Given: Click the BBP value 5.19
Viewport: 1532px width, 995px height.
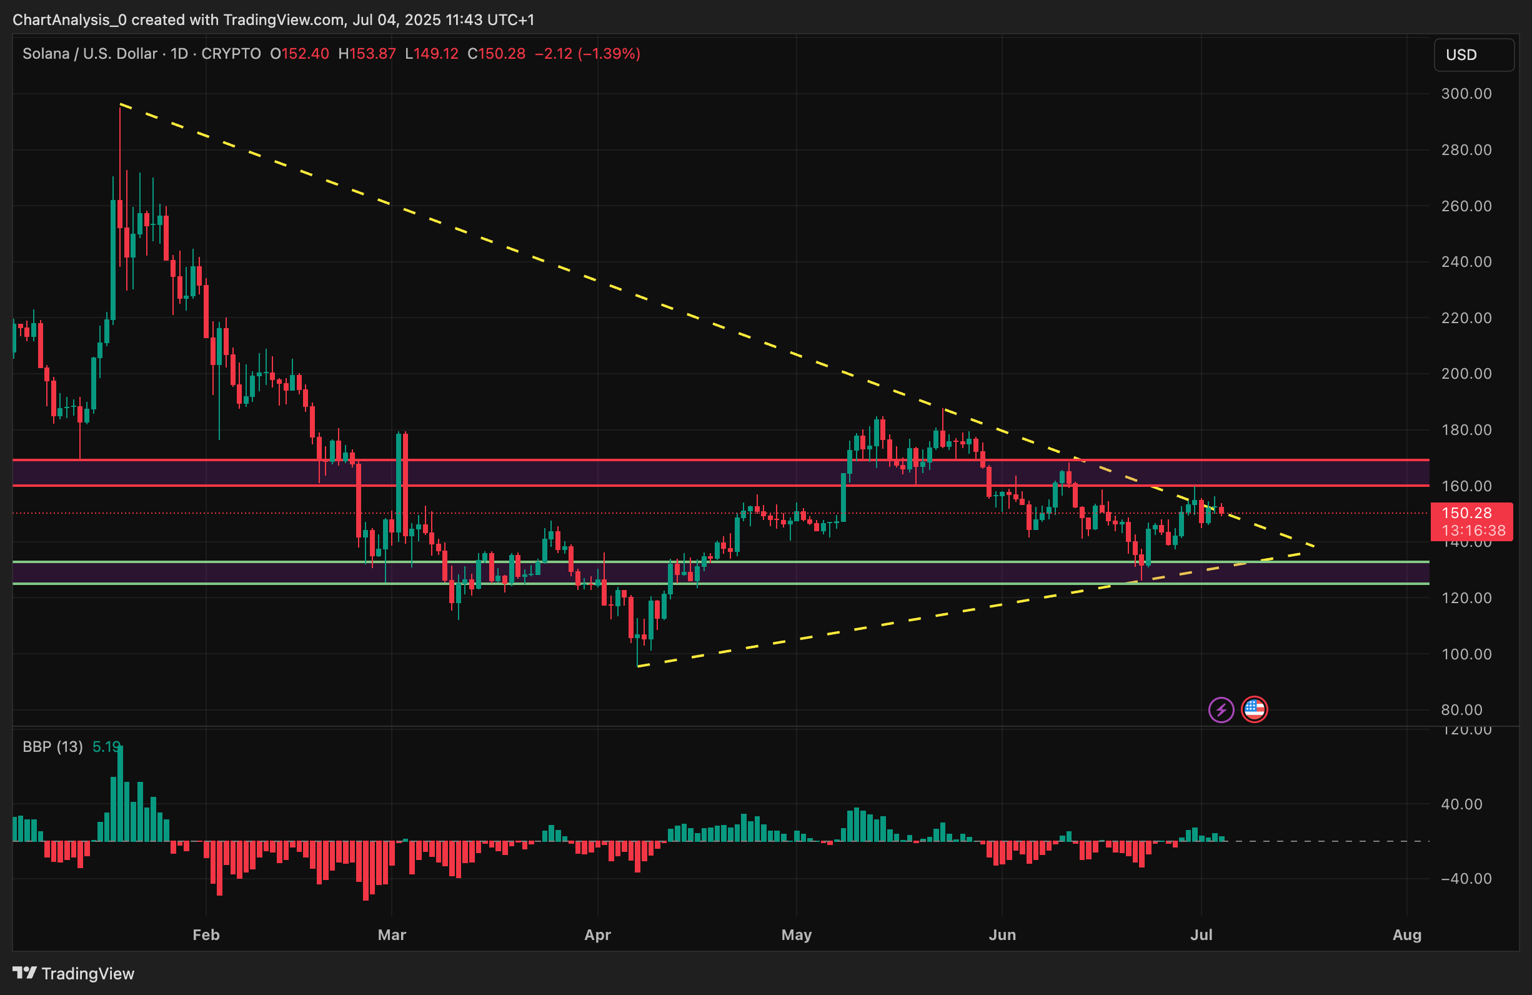Looking at the screenshot, I should coord(107,746).
